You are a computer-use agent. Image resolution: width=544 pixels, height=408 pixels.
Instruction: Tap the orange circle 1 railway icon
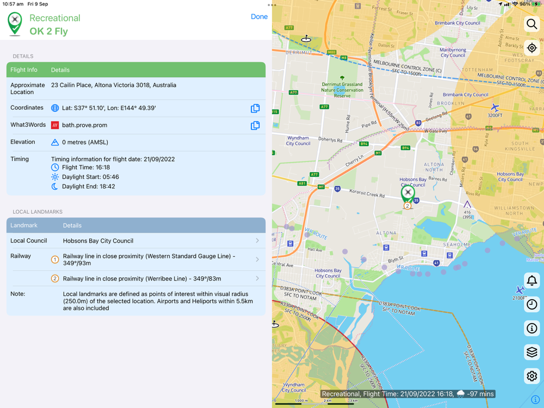[x=55, y=259]
